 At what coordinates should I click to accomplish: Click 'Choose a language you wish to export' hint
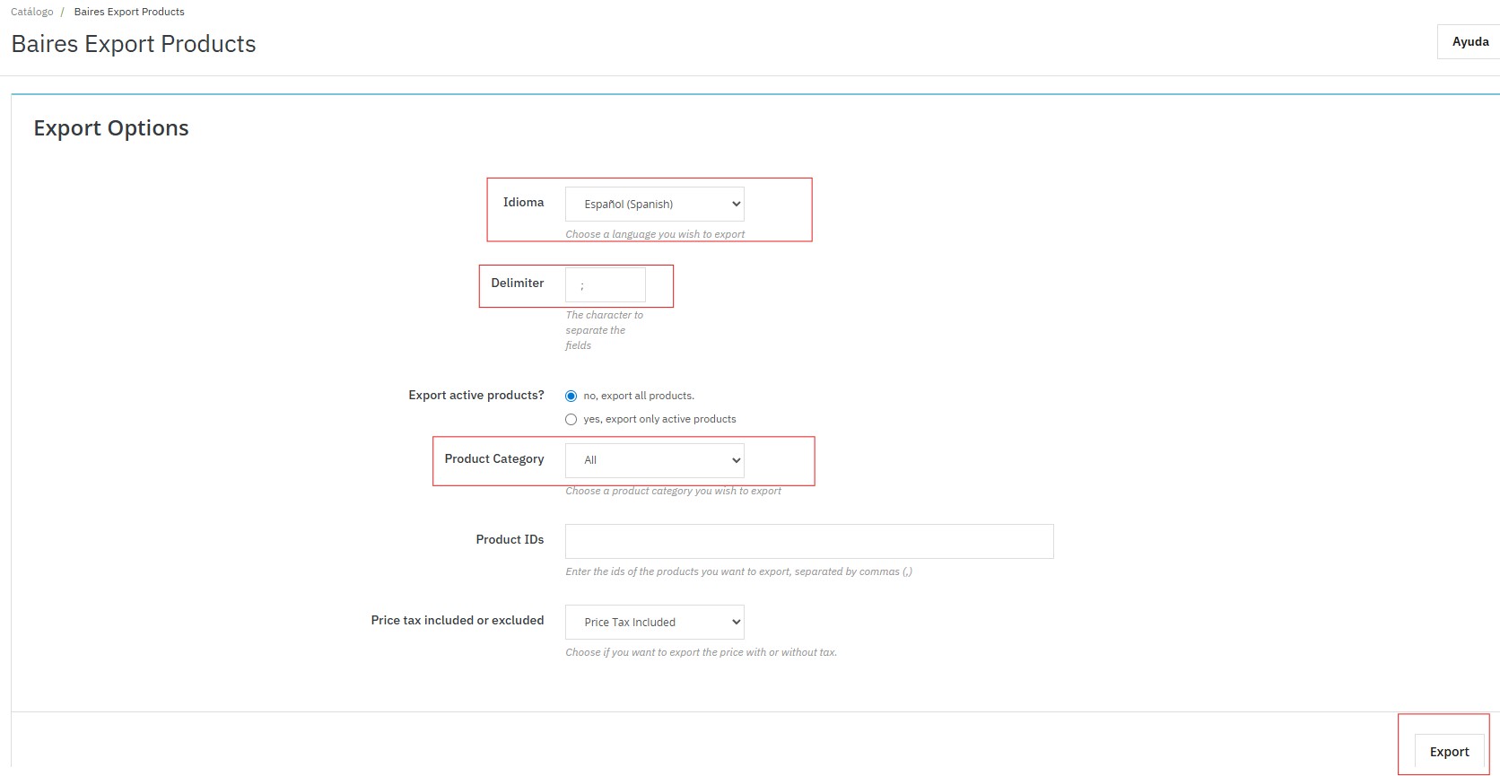(x=655, y=234)
